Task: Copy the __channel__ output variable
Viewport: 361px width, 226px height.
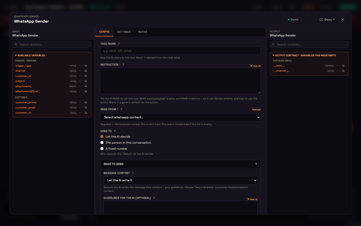Action: pyautogui.click(x=343, y=71)
